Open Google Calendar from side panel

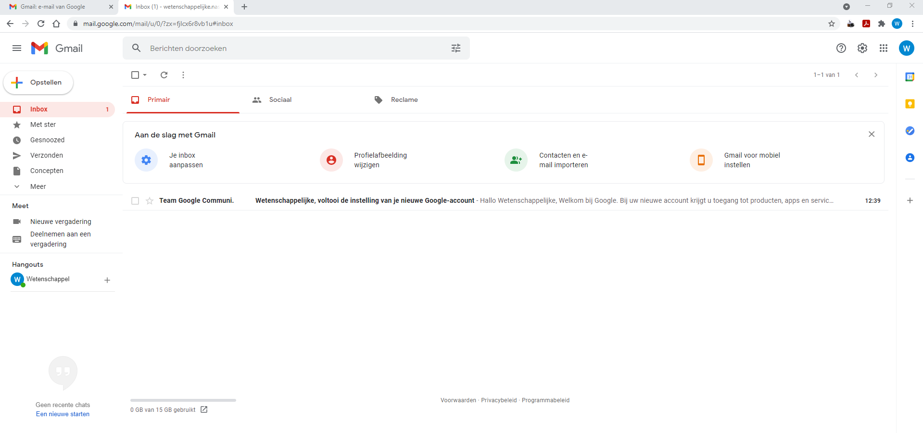click(910, 77)
